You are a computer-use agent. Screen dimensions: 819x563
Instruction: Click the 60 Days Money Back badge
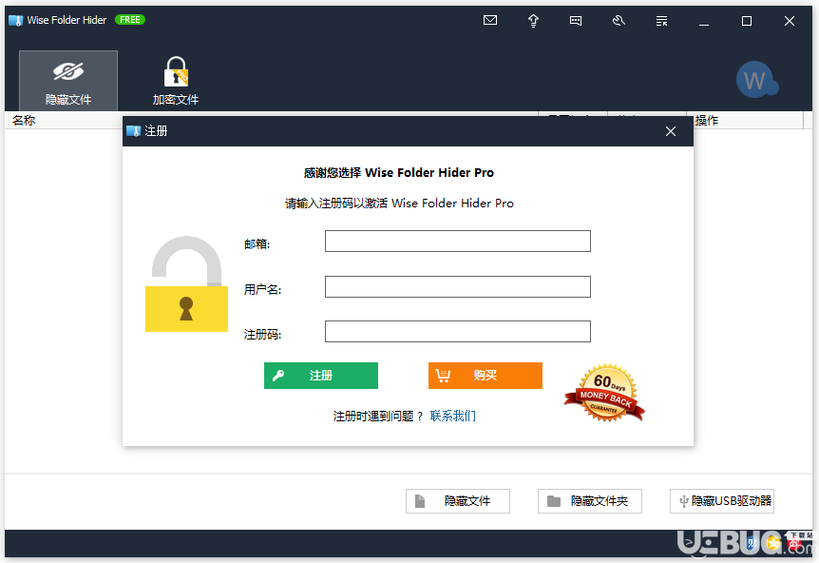[x=604, y=392]
